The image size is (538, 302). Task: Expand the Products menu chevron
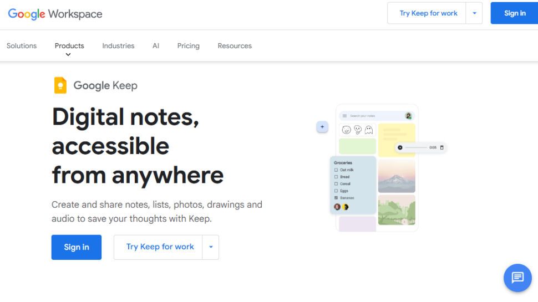coord(69,54)
